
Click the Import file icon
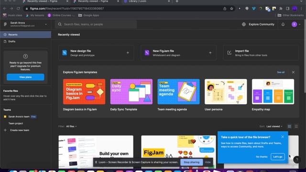(229, 53)
